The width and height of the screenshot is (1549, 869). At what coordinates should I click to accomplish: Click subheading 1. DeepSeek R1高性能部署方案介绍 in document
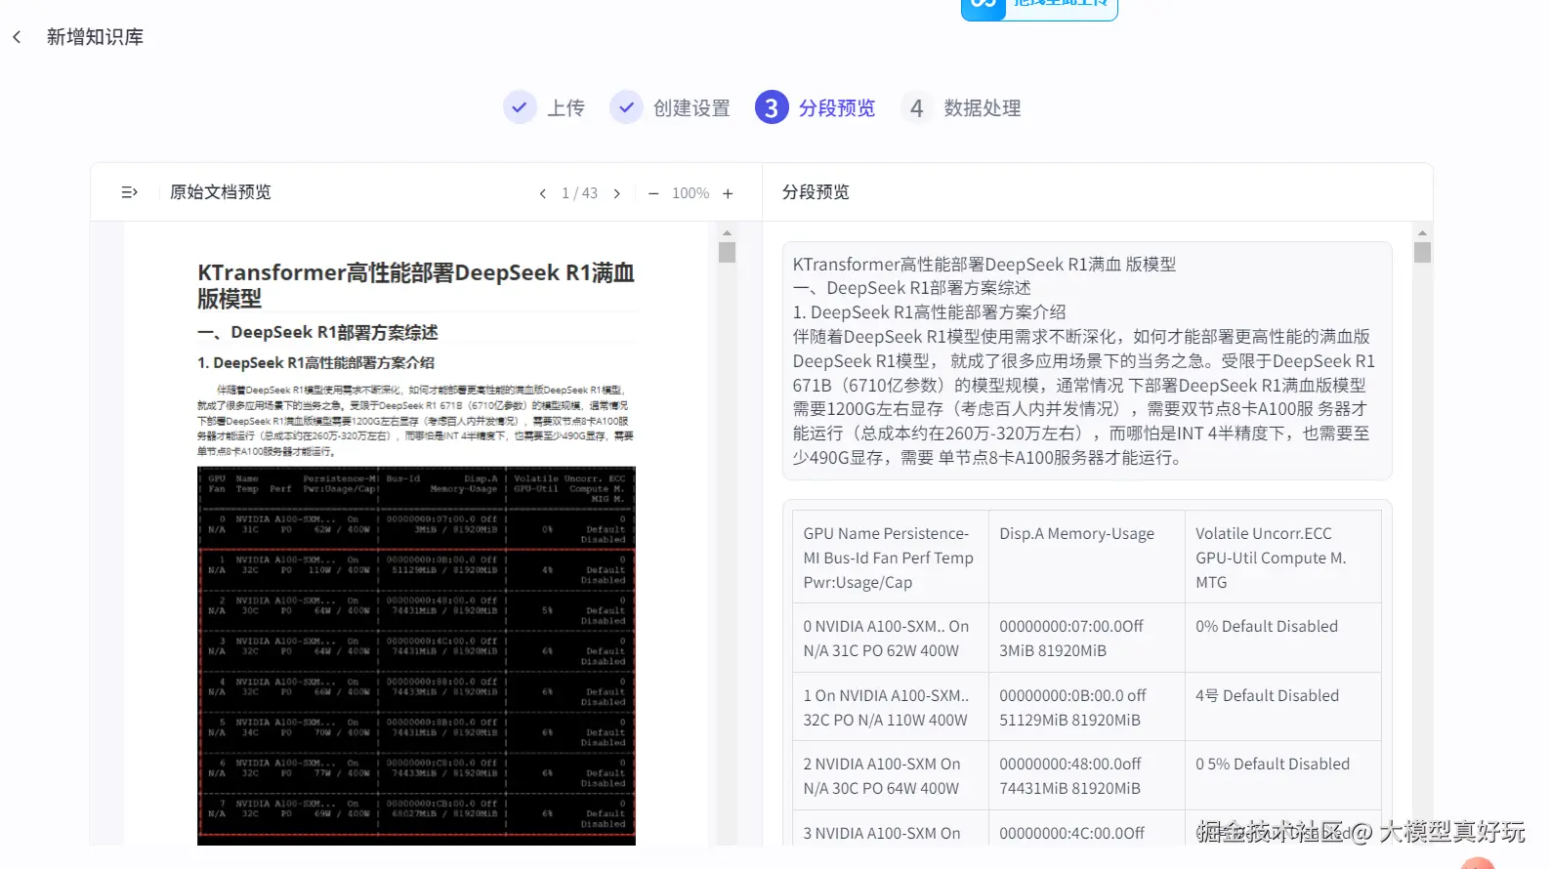315,363
